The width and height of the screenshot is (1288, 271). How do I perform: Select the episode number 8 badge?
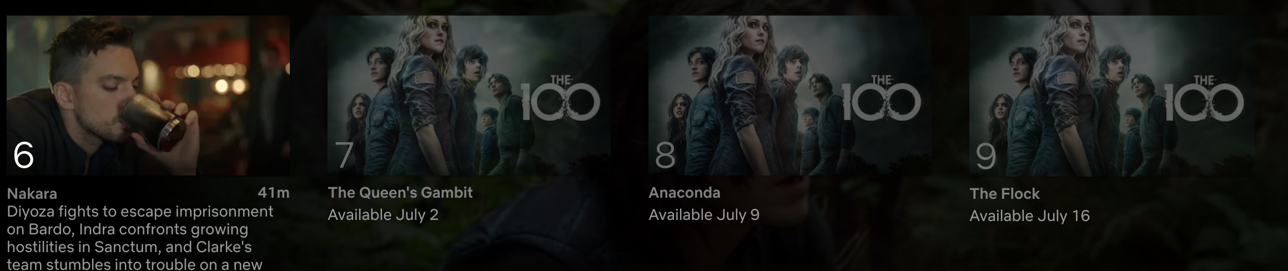(665, 155)
